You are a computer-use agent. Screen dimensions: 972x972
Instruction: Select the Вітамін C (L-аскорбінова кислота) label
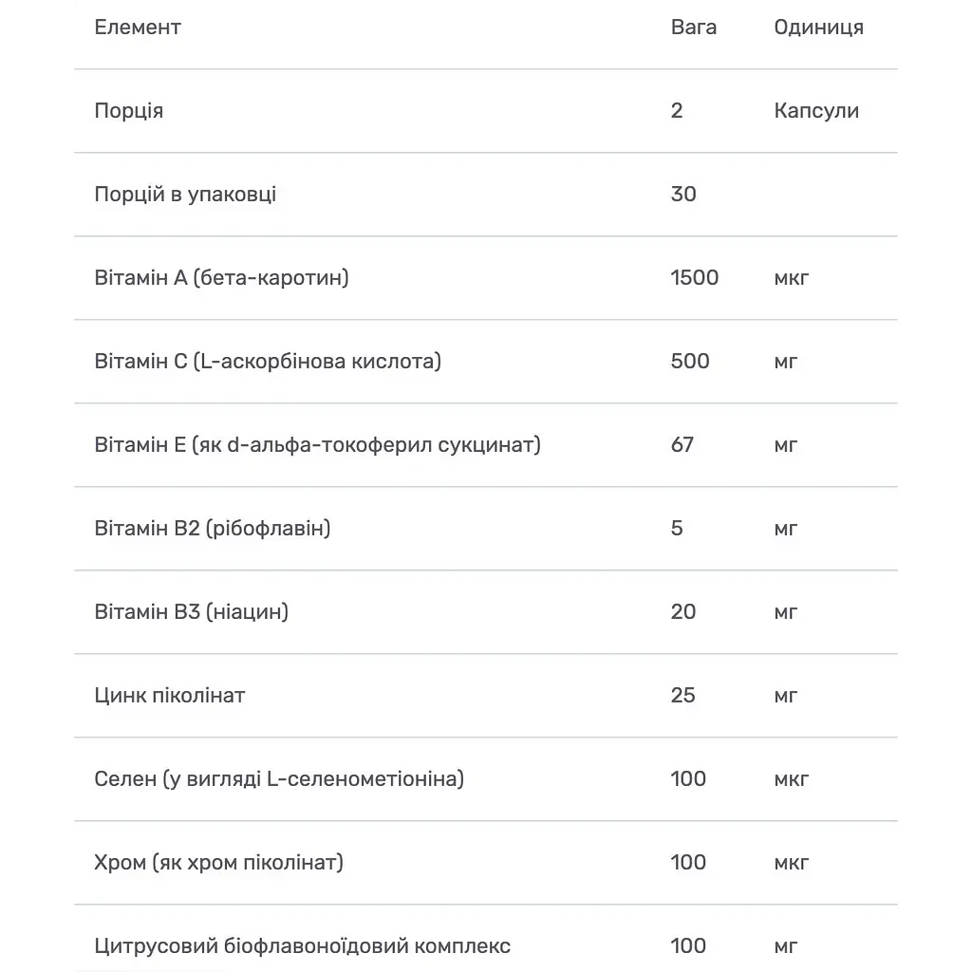tap(268, 362)
